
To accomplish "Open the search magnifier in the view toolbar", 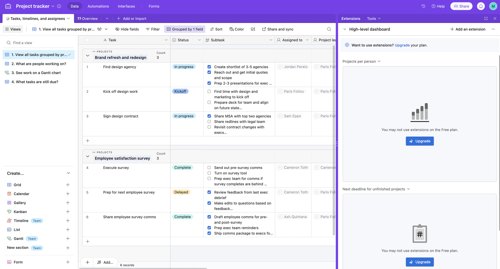I will (329, 29).
